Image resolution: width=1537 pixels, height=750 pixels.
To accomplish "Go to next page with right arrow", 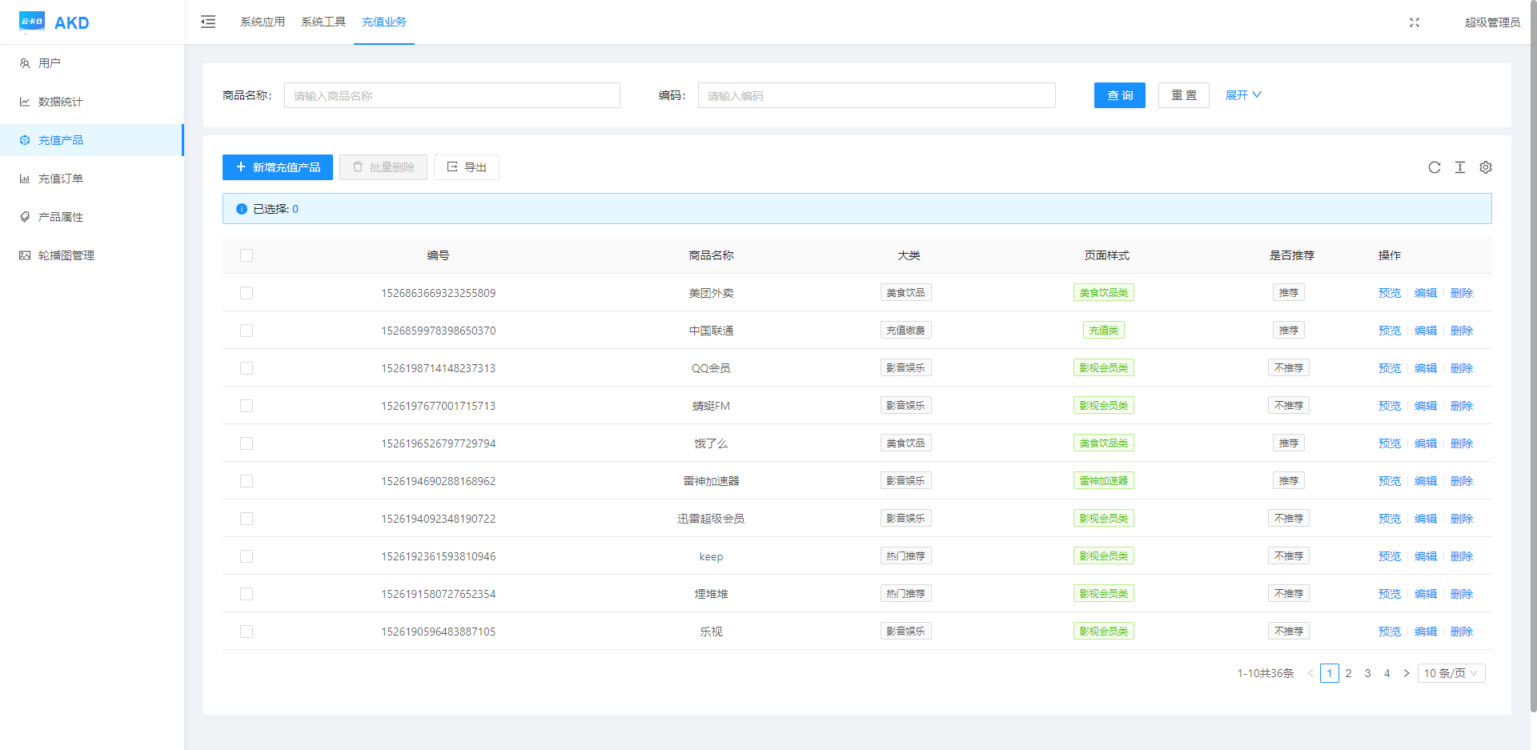I will click(x=1407, y=673).
